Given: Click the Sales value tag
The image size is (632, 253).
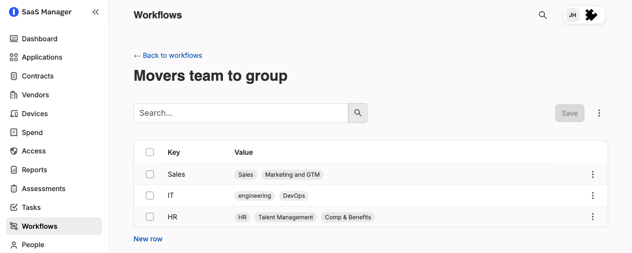Looking at the screenshot, I should pyautogui.click(x=246, y=174).
